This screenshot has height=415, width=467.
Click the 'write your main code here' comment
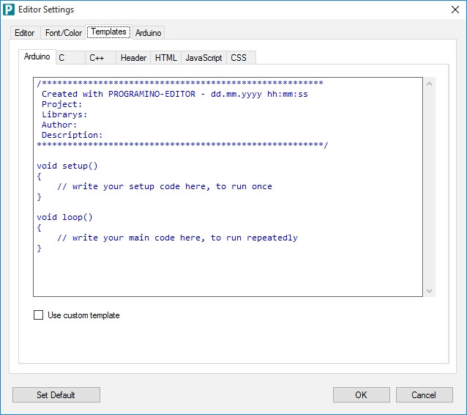177,238
